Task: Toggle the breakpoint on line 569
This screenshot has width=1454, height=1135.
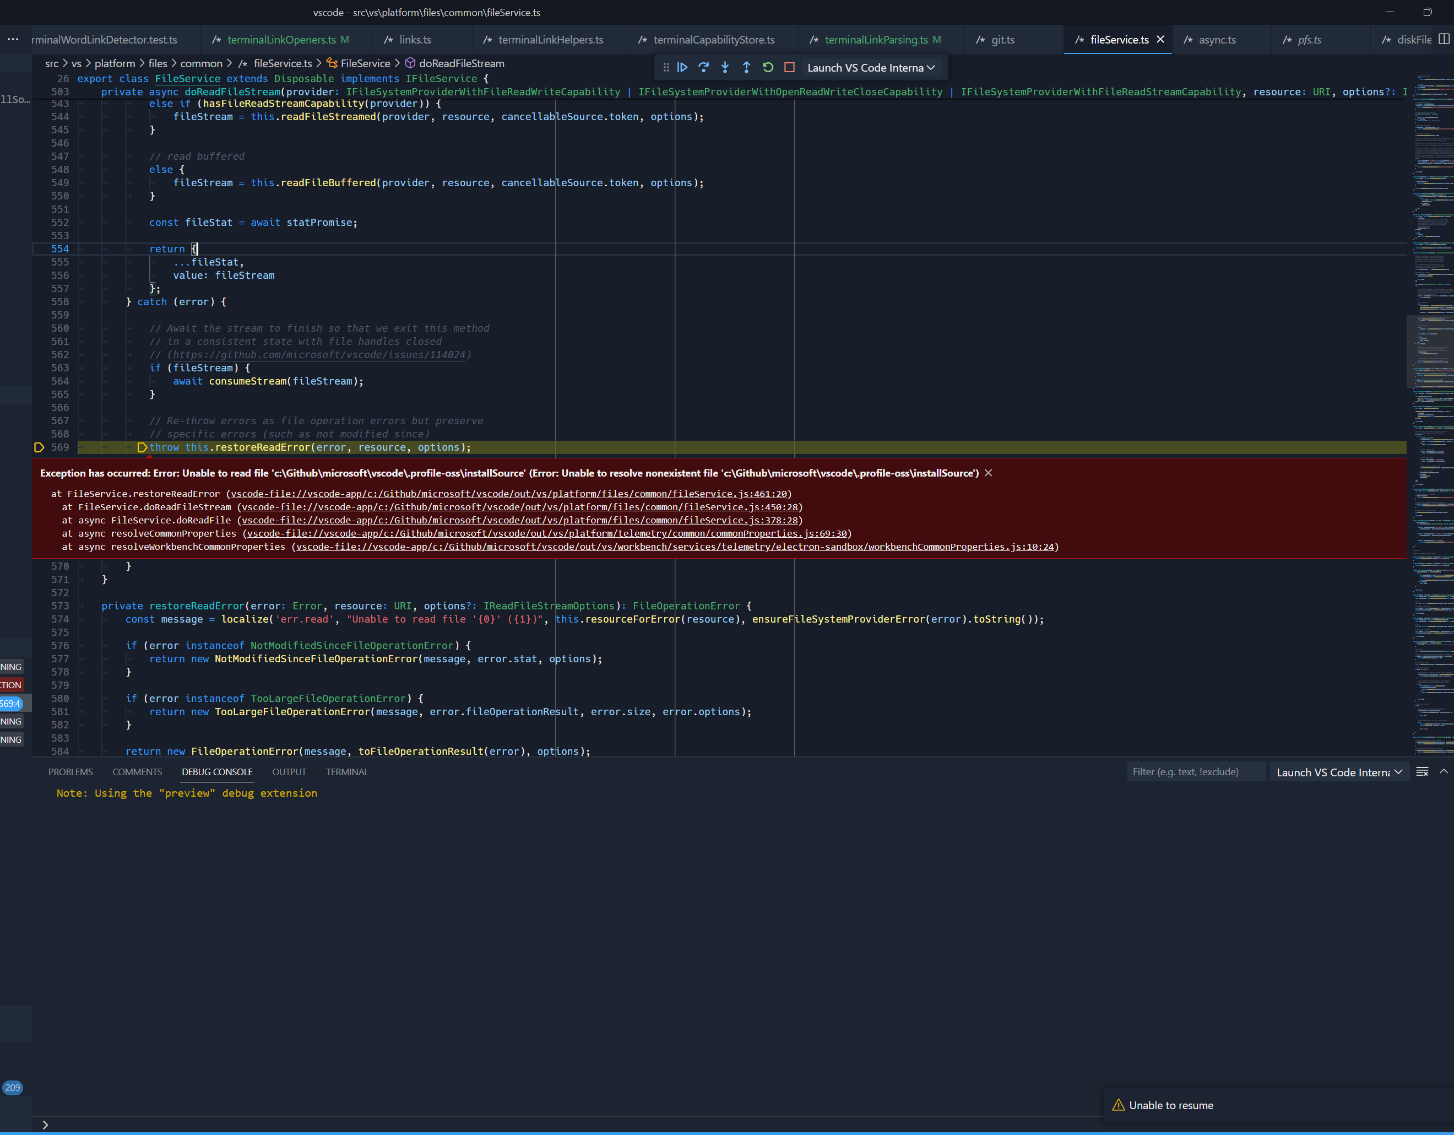Action: click(x=39, y=447)
